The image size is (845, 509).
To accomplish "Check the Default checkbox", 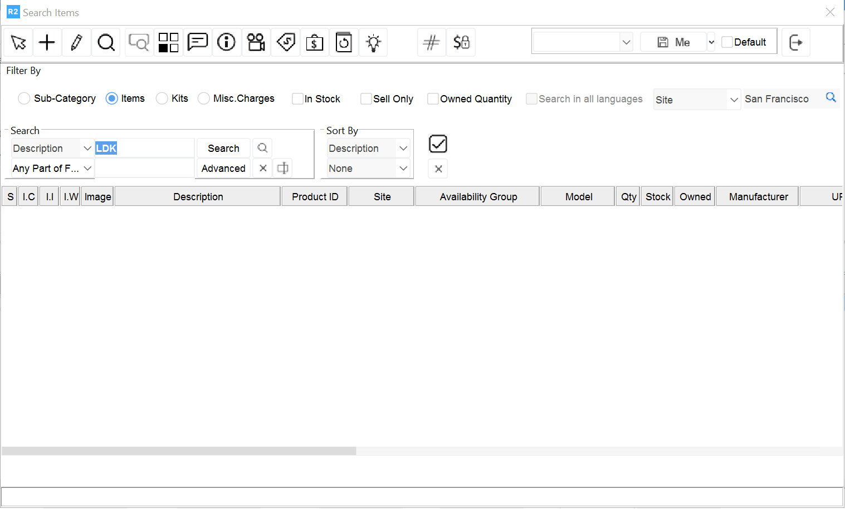I will click(x=727, y=42).
